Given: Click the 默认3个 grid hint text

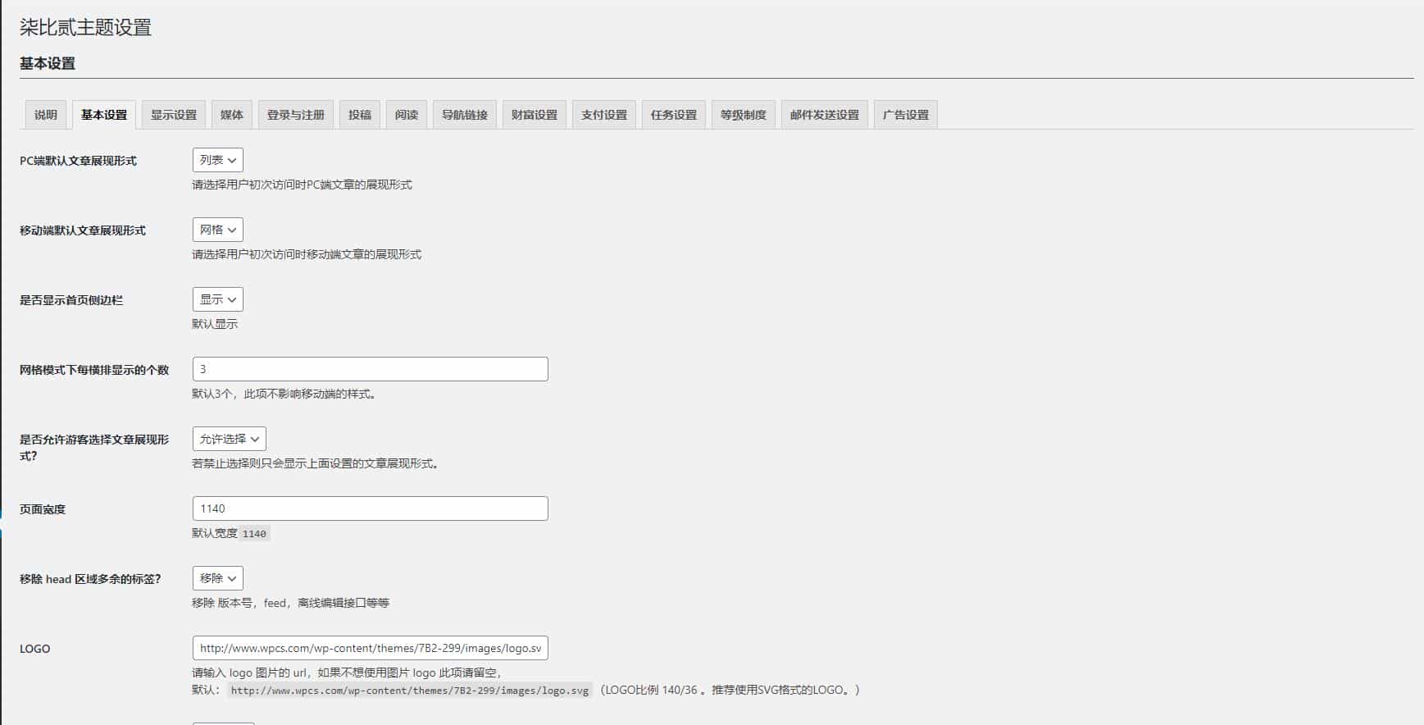Looking at the screenshot, I should pyautogui.click(x=285, y=394).
